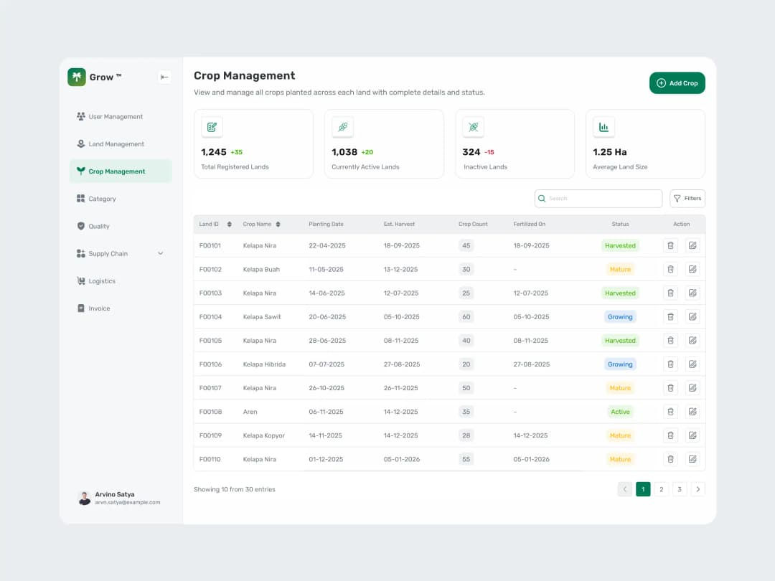
Task: Click the Showing 10 from 30 entries text
Action: (x=234, y=490)
